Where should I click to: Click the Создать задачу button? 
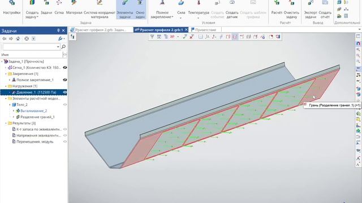coord(32,9)
